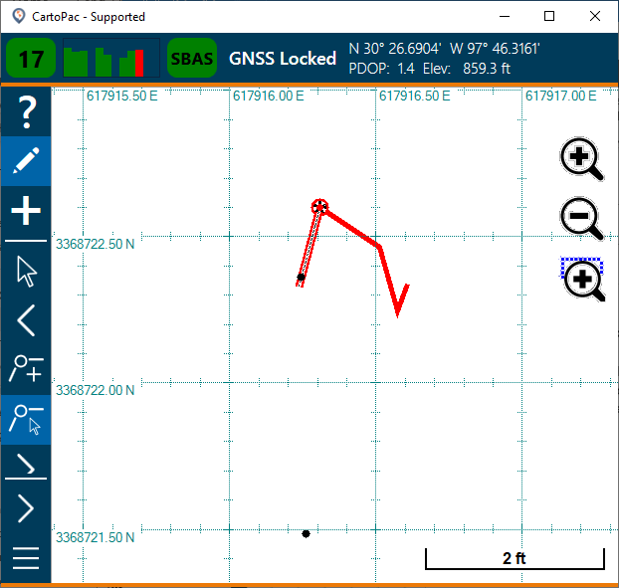
Task: Zoom in with the plus magnifier
Action: (x=581, y=158)
